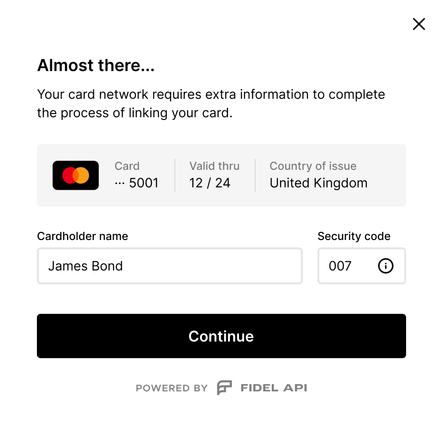Click the "James Bond" text in the name field
Image resolution: width=443 pixels, height=432 pixels.
click(x=85, y=266)
